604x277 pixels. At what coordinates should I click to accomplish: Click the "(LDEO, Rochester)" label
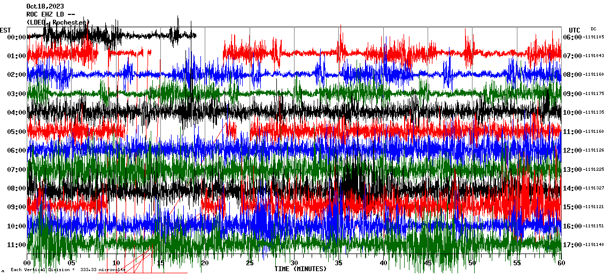[58, 23]
